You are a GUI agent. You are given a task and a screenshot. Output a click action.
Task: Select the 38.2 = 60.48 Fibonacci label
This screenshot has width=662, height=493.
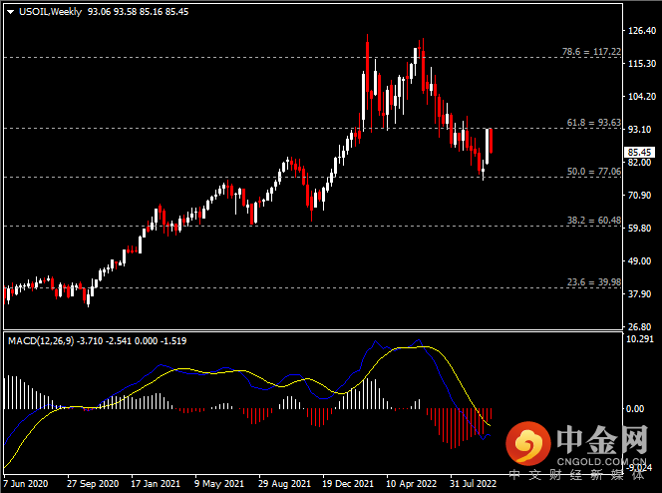coord(593,220)
